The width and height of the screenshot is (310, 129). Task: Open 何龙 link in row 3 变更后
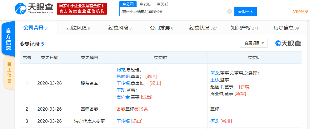[215, 121]
